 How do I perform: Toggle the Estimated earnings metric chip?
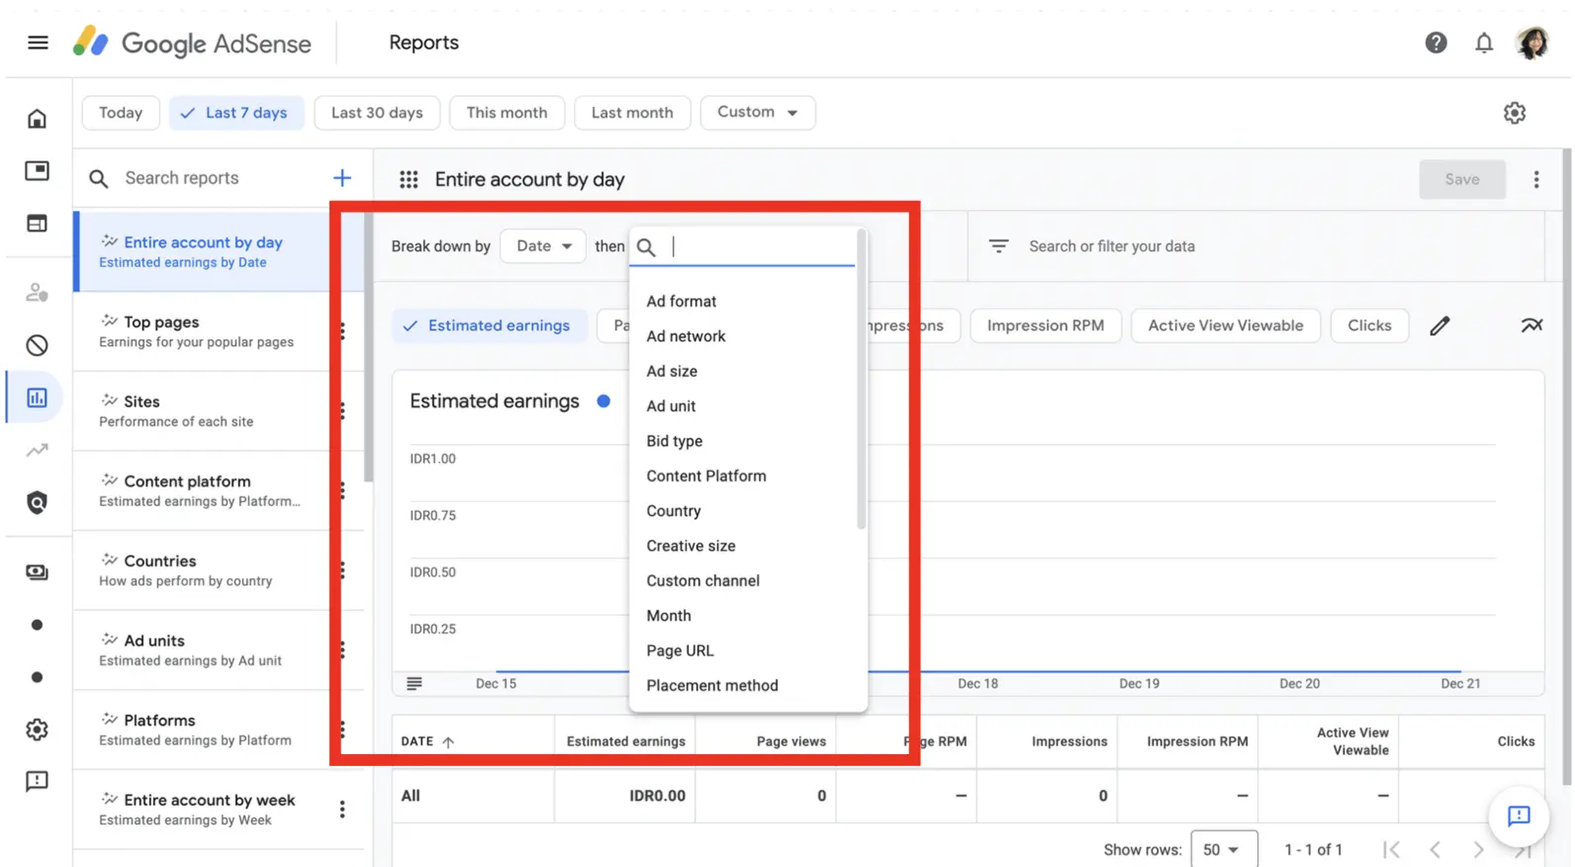click(489, 326)
